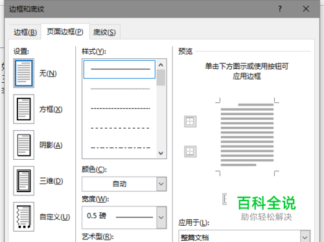Choose the 方框(X) box border icon

24,109
